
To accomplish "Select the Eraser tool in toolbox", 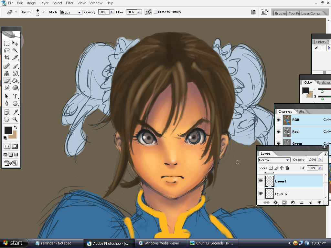I will pos(7,80).
